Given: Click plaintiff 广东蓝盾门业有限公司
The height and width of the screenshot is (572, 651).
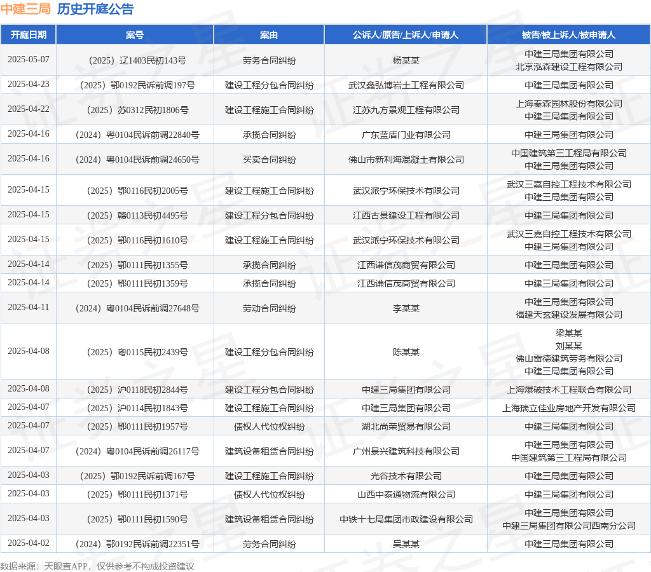Looking at the screenshot, I should pyautogui.click(x=406, y=135).
